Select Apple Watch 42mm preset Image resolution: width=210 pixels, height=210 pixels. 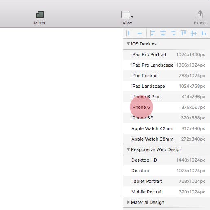point(166,128)
